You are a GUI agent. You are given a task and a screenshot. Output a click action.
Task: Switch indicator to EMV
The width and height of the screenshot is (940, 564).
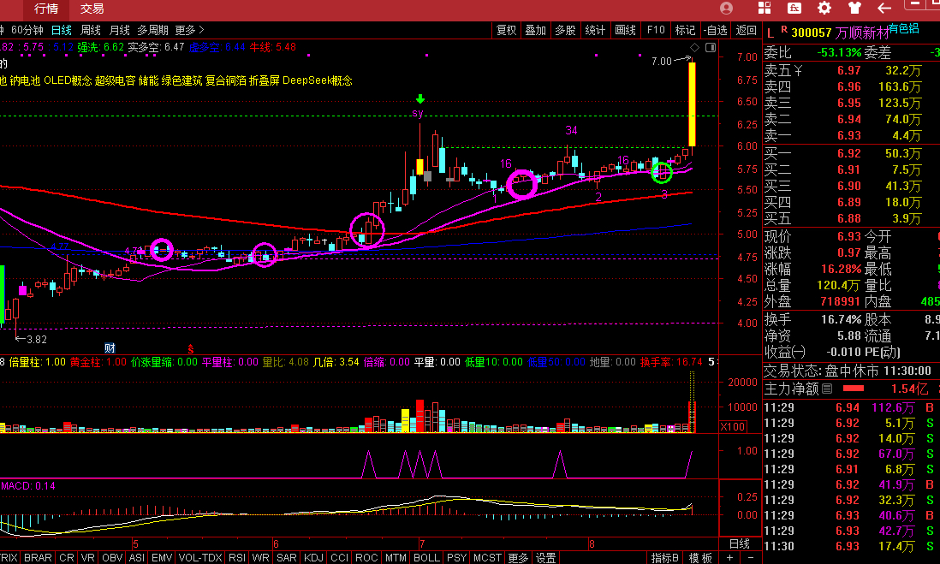click(x=162, y=557)
